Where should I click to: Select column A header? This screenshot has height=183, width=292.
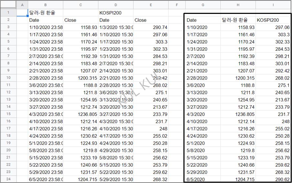[22, 5]
